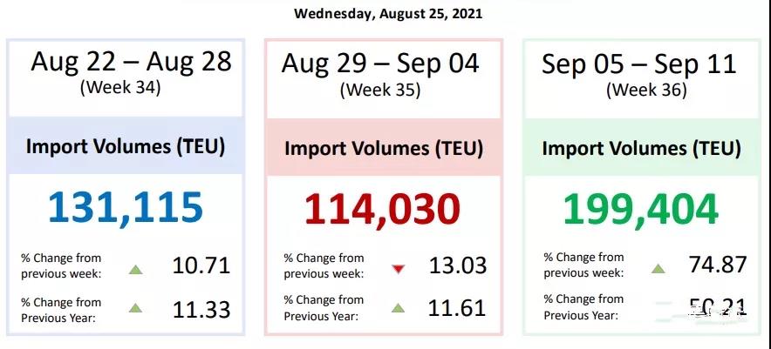Click the green up arrow beside 74.87
The height and width of the screenshot is (349, 771).
[x=658, y=268]
